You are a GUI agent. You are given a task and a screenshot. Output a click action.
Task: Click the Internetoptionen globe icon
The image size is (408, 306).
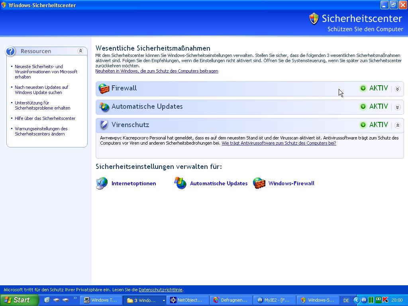[x=102, y=183]
